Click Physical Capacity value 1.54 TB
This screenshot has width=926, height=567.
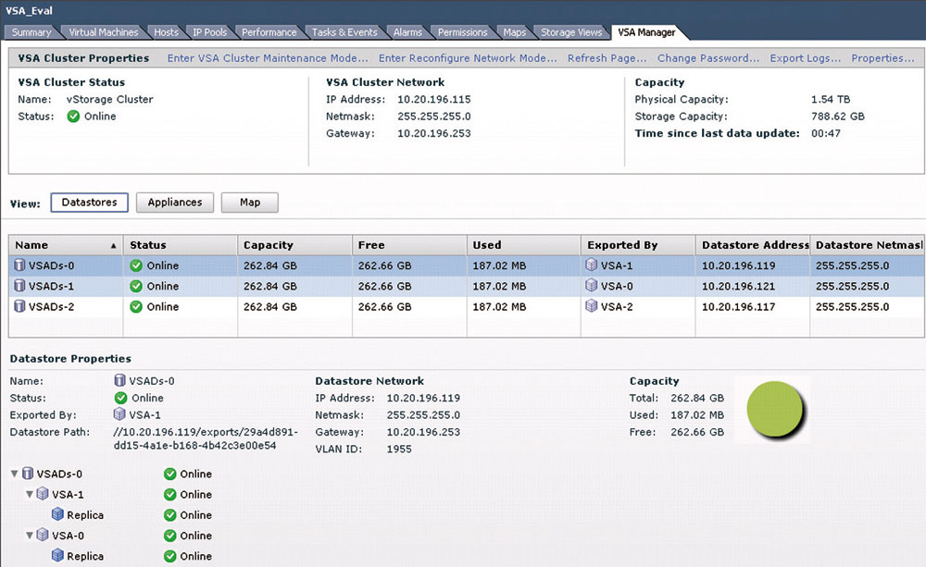(x=831, y=99)
